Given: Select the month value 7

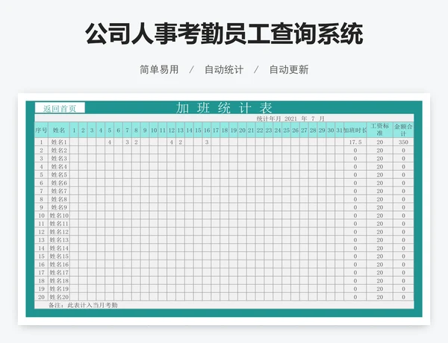Looking at the screenshot, I should tap(313, 119).
